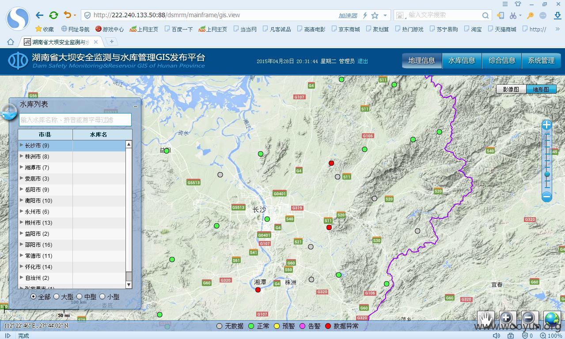
Task: Switch map to 地形图 terrain view
Action: [541, 89]
